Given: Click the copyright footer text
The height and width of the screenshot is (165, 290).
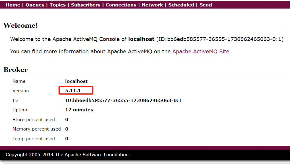Looking at the screenshot, I should pyautogui.click(x=68, y=155).
